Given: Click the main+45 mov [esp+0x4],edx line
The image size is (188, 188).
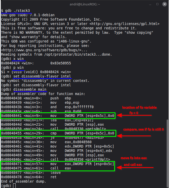Looking at the screenshot, I should [57, 151].
